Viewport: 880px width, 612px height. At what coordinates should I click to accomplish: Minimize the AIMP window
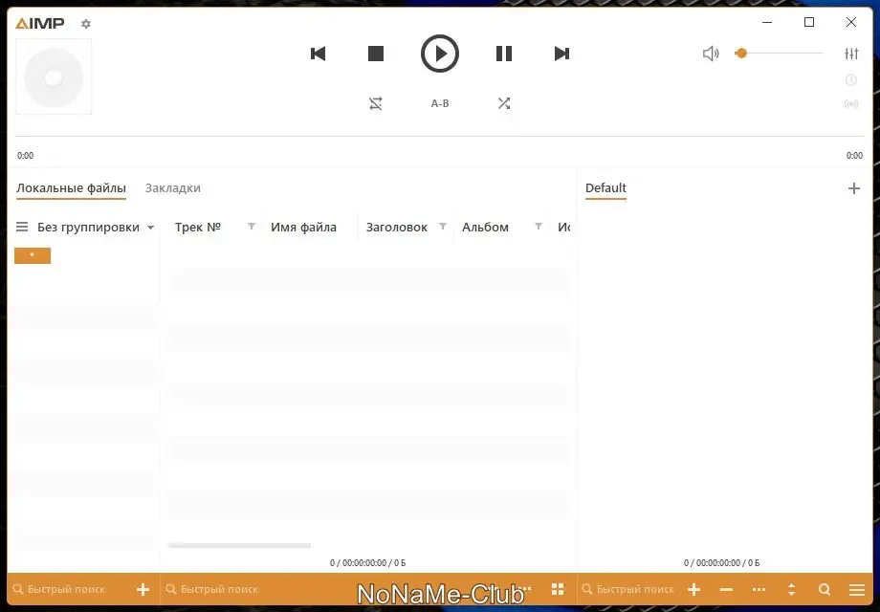pyautogui.click(x=767, y=22)
